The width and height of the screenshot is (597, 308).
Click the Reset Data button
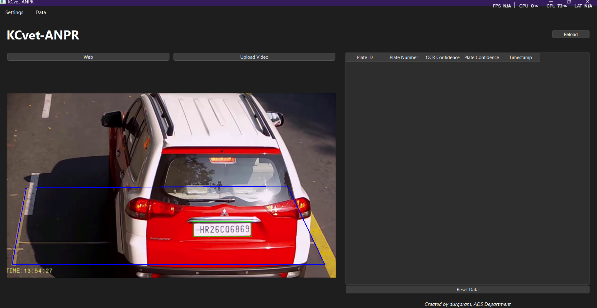[467, 289]
